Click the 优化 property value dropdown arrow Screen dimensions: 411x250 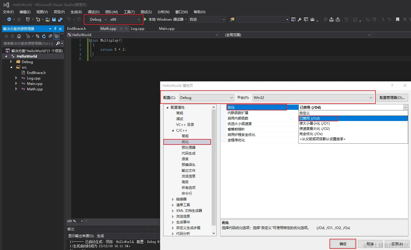point(405,107)
